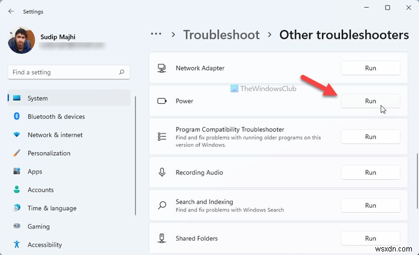Run the Search and Indexing troubleshooter
Image resolution: width=419 pixels, height=255 pixels.
pyautogui.click(x=371, y=205)
